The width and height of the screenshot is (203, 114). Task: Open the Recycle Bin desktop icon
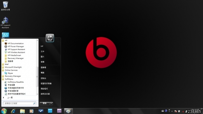5,6
